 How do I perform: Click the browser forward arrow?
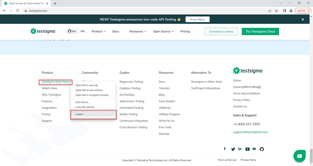click(x=11, y=11)
